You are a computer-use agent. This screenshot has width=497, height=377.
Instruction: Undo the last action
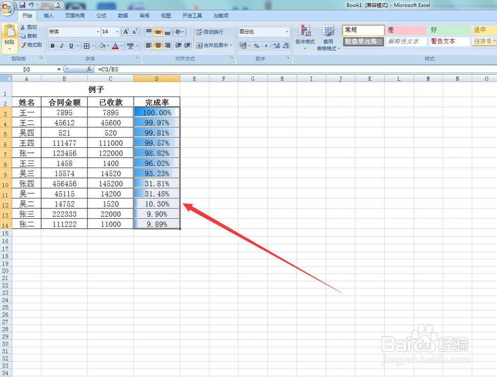pos(31,5)
